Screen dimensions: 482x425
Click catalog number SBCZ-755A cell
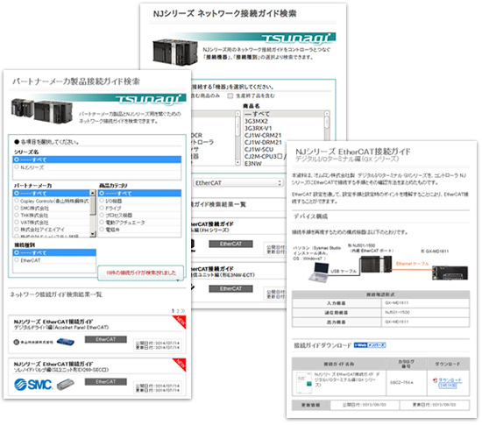(x=406, y=383)
